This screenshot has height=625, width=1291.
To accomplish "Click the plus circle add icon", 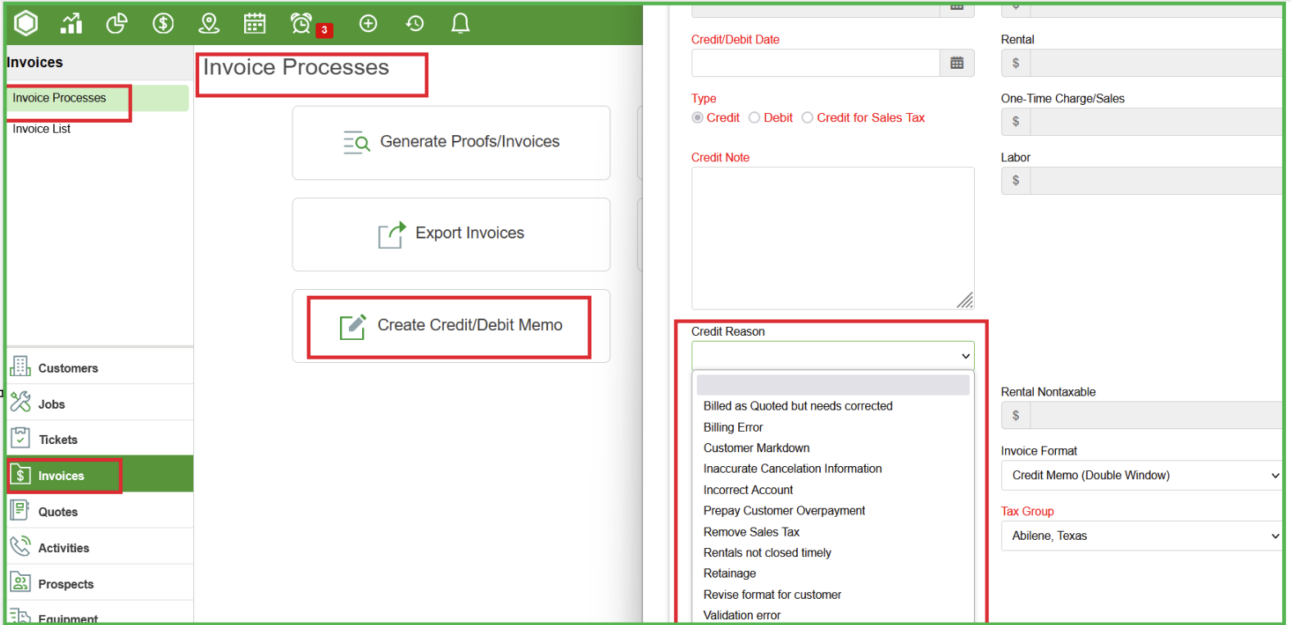I will (369, 24).
